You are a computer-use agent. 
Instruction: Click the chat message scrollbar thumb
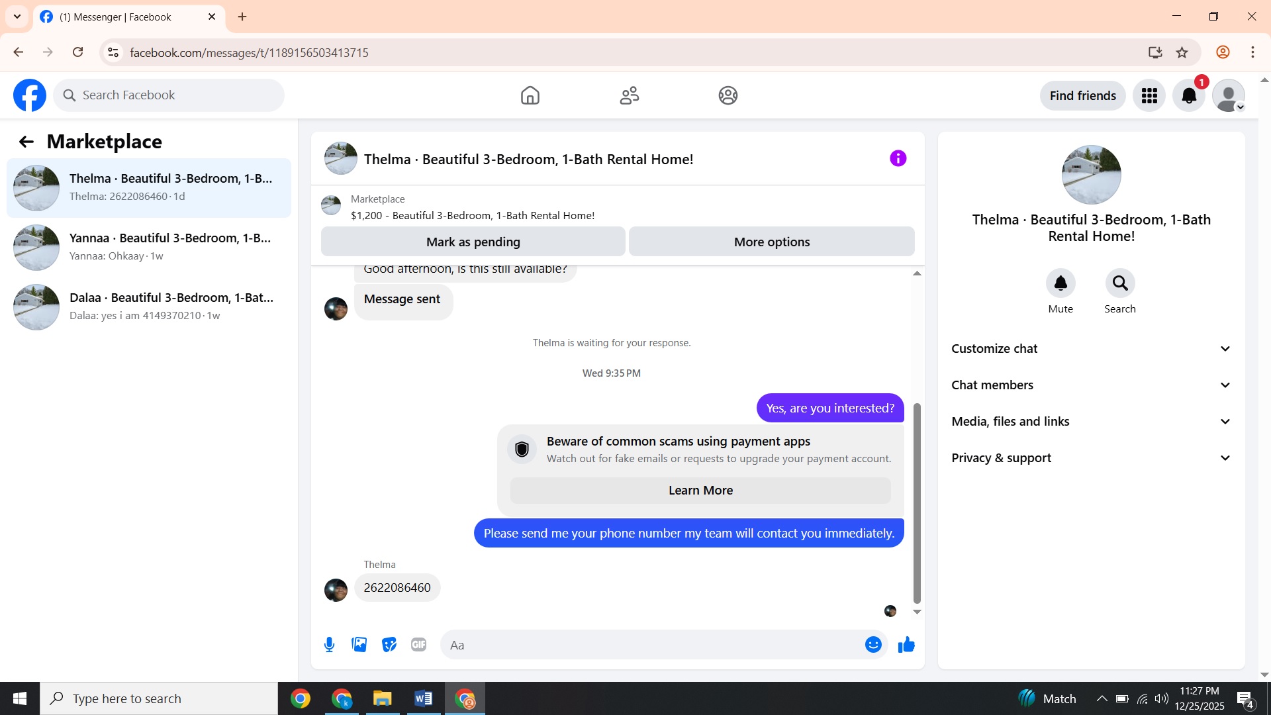pos(917,503)
